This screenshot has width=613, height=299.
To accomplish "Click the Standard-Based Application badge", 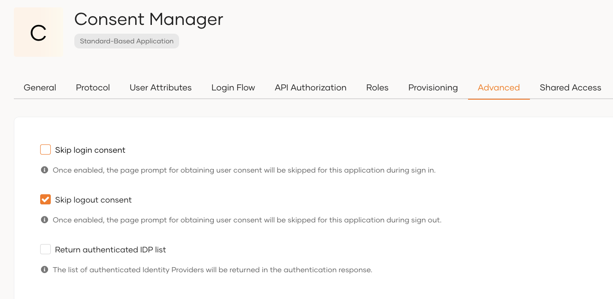I will click(126, 41).
